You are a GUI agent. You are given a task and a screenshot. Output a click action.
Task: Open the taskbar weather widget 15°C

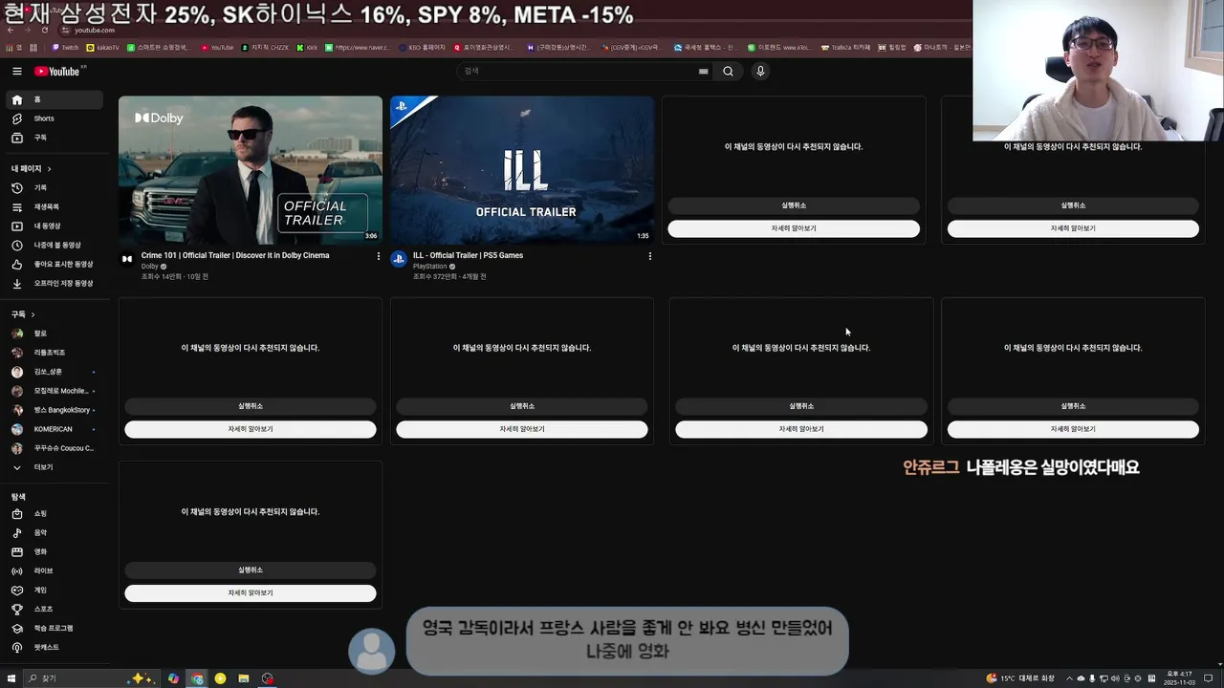coord(1021,678)
